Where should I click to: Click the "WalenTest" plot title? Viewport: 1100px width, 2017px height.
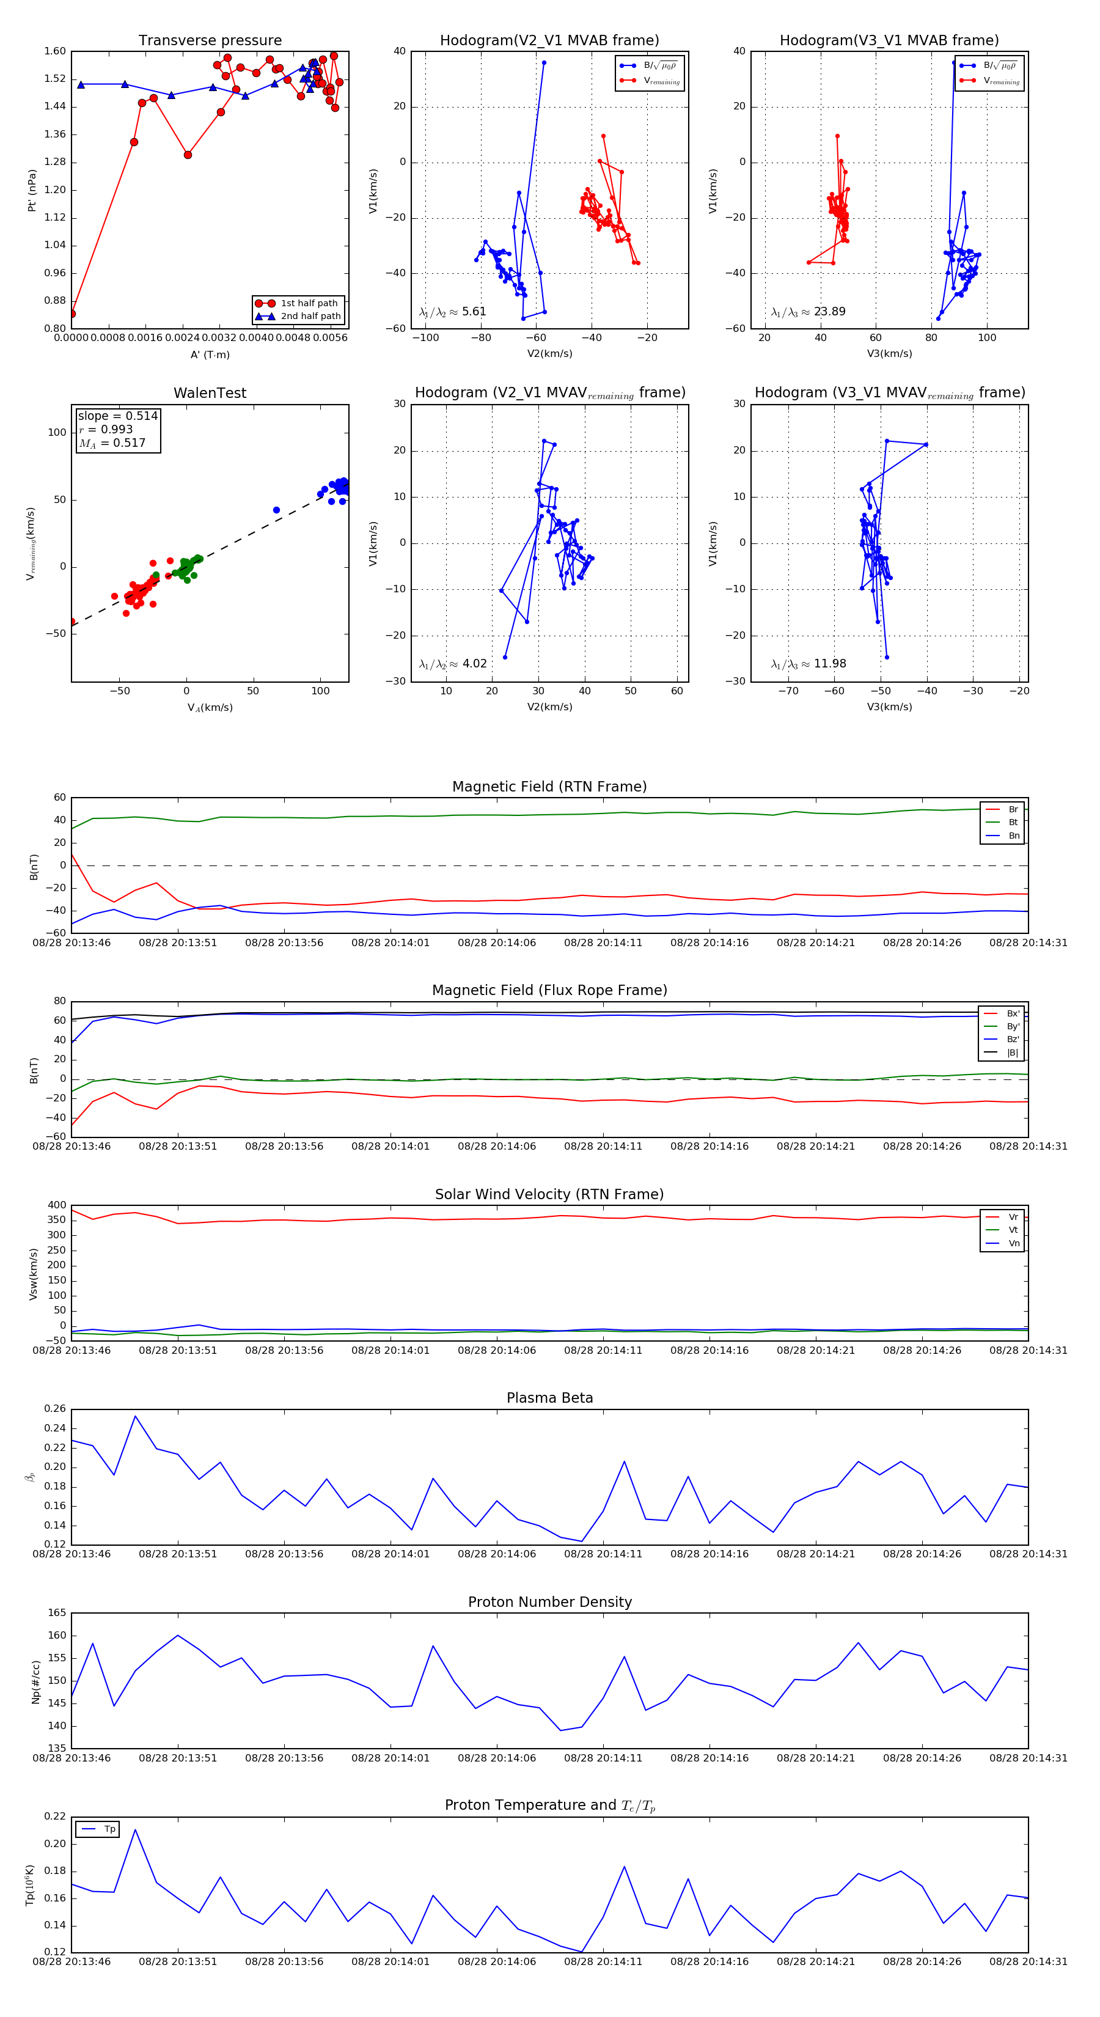(210, 393)
